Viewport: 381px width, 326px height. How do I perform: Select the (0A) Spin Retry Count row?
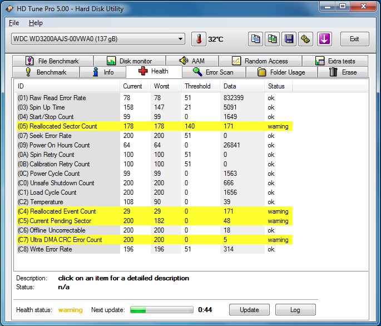click(x=155, y=155)
